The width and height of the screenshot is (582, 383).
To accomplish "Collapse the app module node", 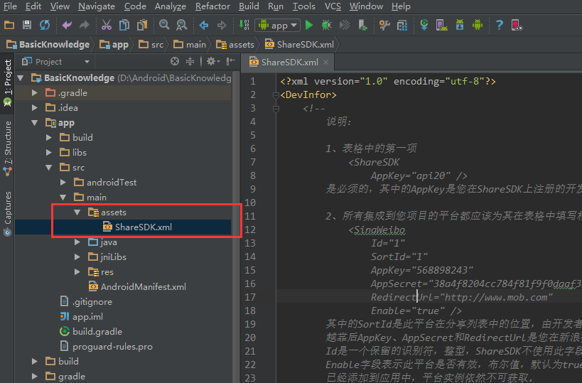I will pos(35,122).
